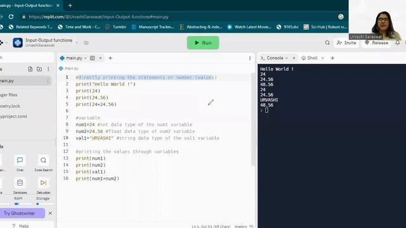The image size is (406, 228).
Task: Click the console prompt input
Action: (266, 110)
